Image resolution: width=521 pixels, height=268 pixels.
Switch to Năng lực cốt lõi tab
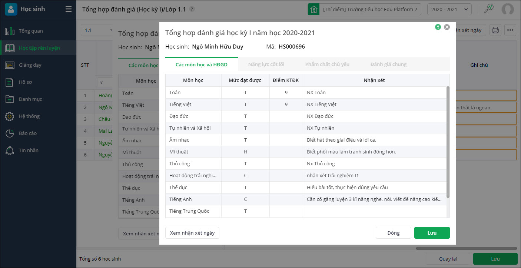[266, 64]
